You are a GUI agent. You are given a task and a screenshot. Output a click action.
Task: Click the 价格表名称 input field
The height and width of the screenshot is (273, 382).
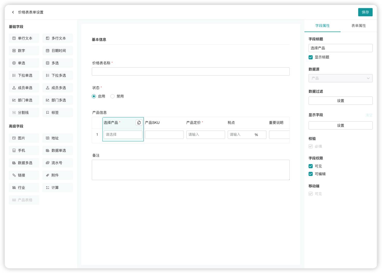tap(190, 71)
